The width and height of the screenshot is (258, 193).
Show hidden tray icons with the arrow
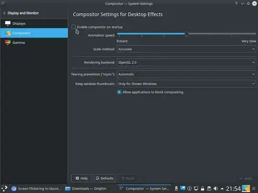coord(222,189)
